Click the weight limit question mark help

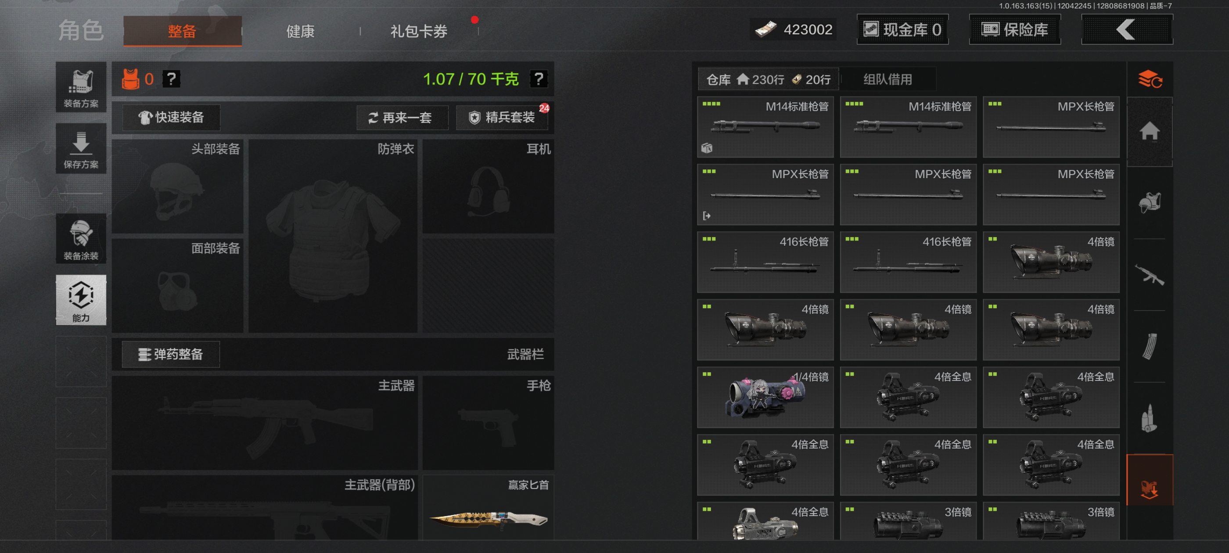[x=539, y=79]
